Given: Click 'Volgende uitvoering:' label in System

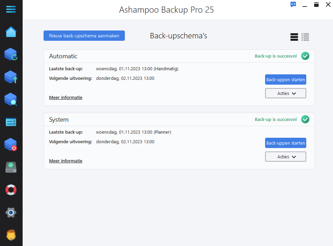Looking at the screenshot, I should coord(71,142).
